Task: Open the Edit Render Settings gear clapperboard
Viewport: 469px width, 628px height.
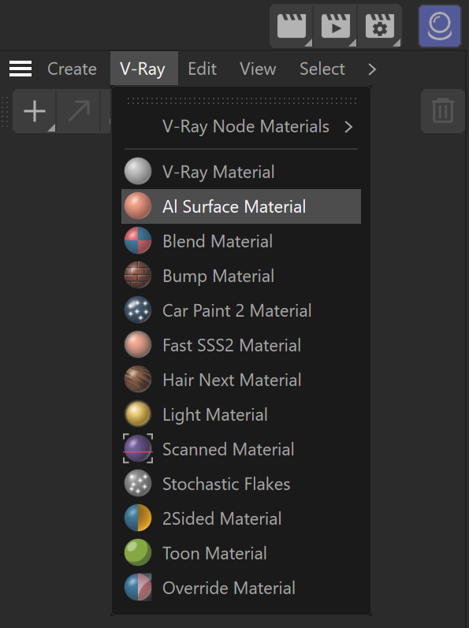Action: [380, 27]
